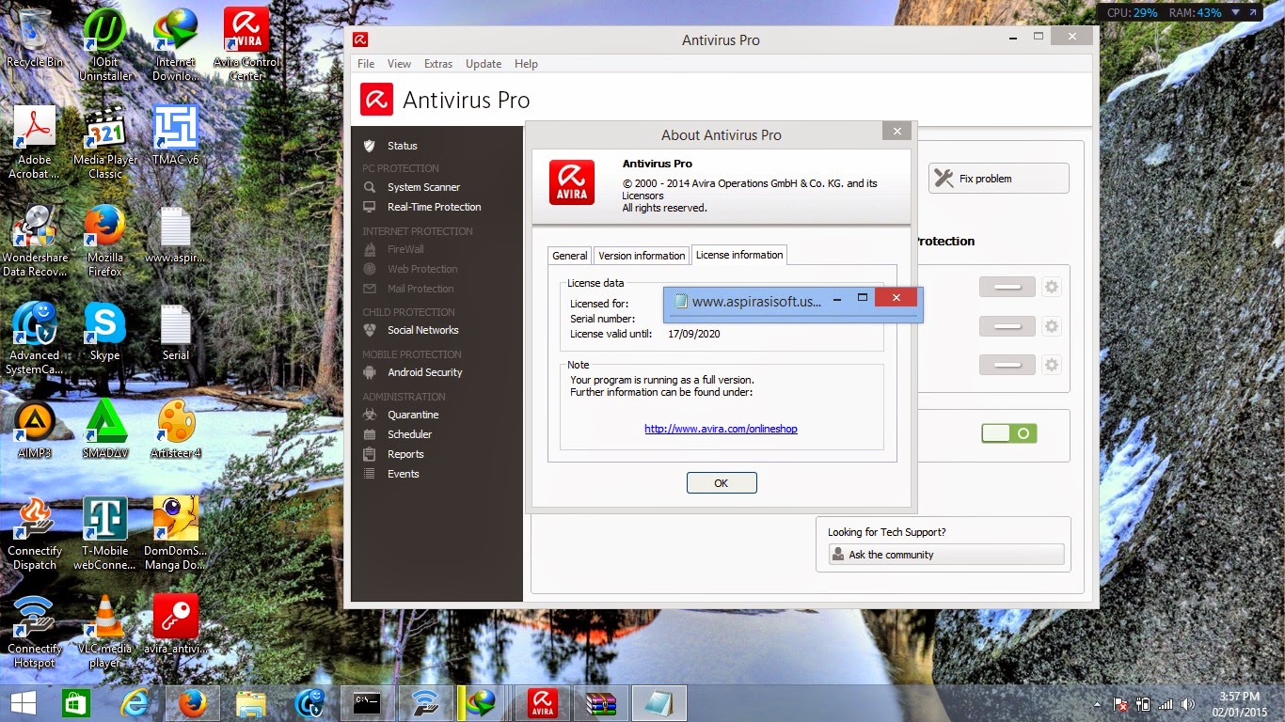Toggle the lowest gray protection switch
This screenshot has width=1285, height=722.
1007,365
